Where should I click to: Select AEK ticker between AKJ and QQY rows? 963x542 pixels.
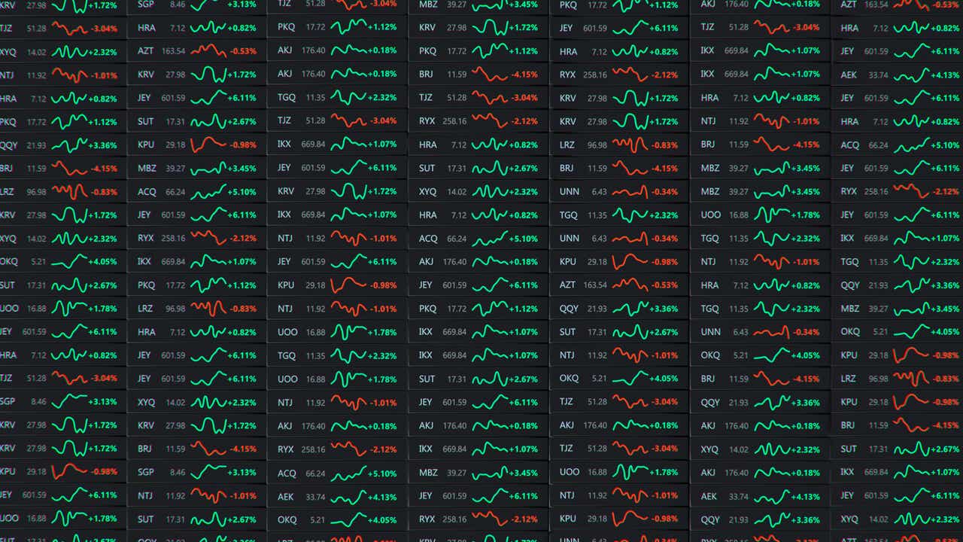[x=760, y=497]
